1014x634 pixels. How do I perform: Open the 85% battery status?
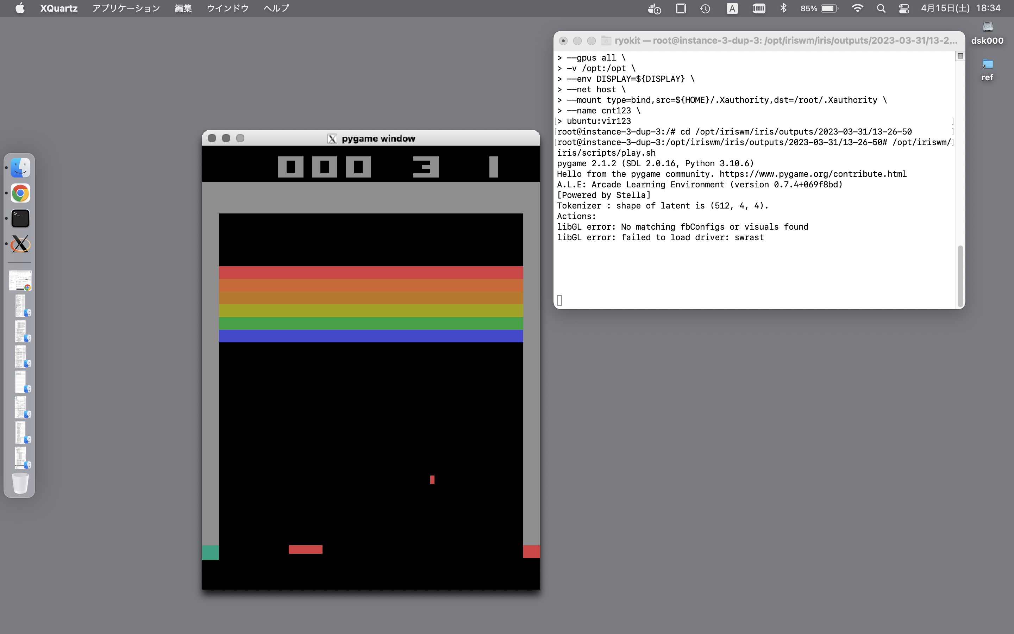[819, 8]
